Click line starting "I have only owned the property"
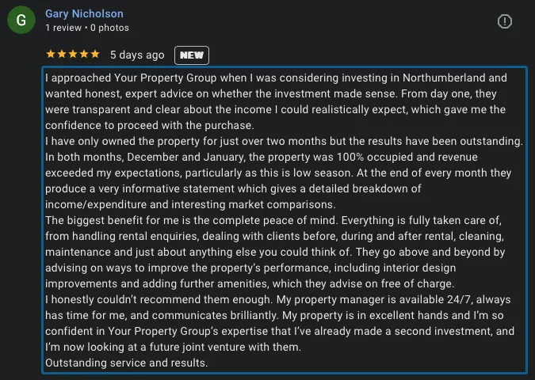The width and height of the screenshot is (535, 380). click(x=284, y=141)
